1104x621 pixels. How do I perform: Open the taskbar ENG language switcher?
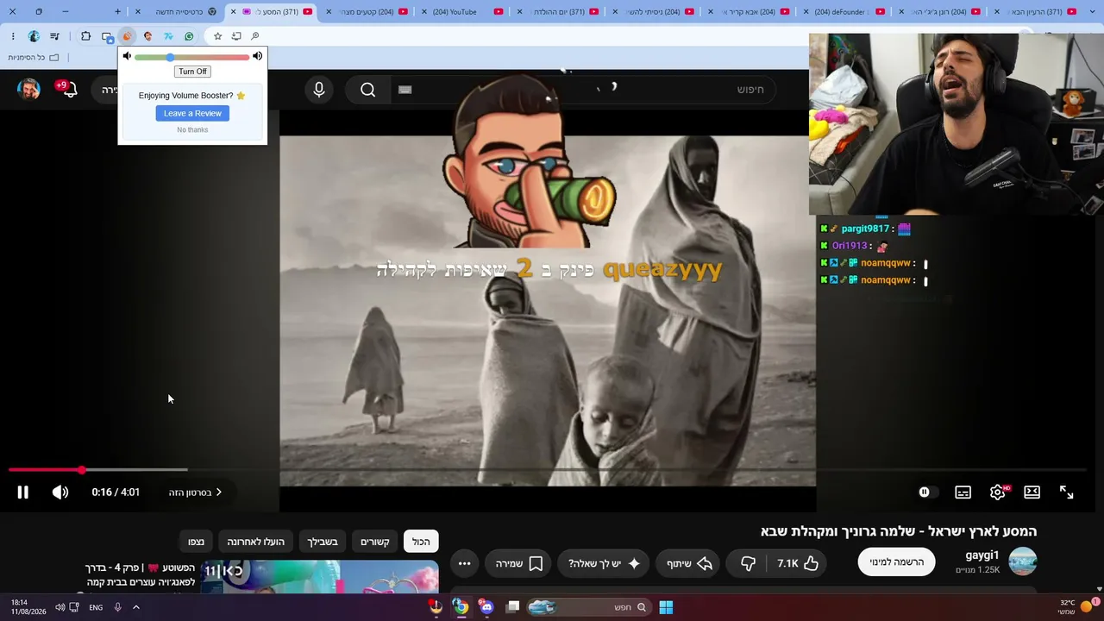click(x=96, y=607)
